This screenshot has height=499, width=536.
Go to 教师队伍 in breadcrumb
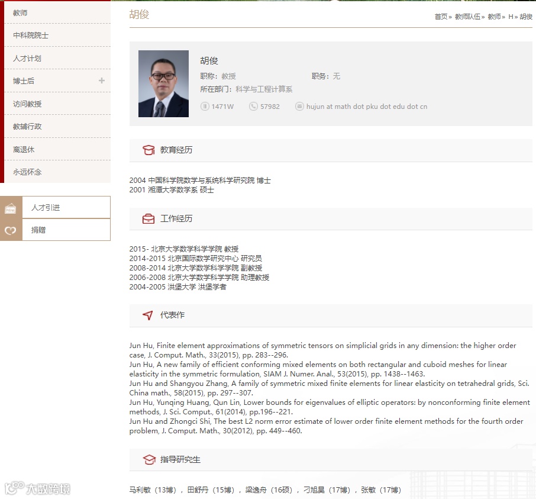pyautogui.click(x=467, y=17)
